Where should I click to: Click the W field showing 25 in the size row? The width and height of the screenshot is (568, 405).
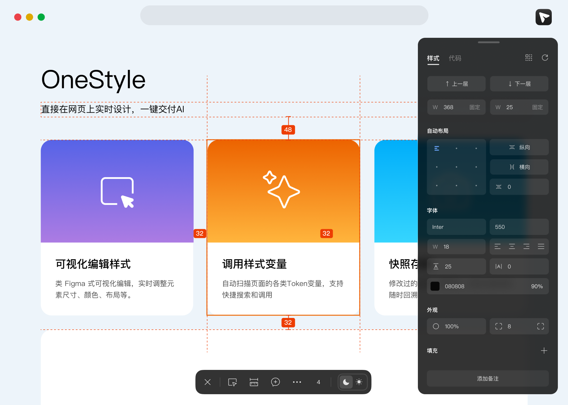click(x=519, y=107)
